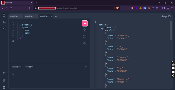This screenshot has width=175, height=90.
Task: Click the __schema field in the query editor
Action: click(24, 25)
